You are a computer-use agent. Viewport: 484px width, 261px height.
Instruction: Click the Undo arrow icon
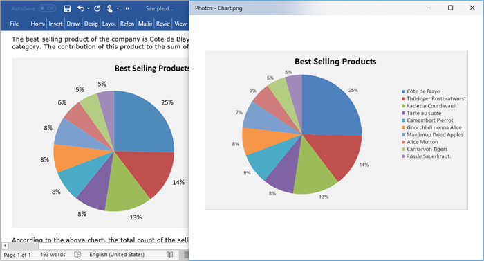tap(81, 8)
